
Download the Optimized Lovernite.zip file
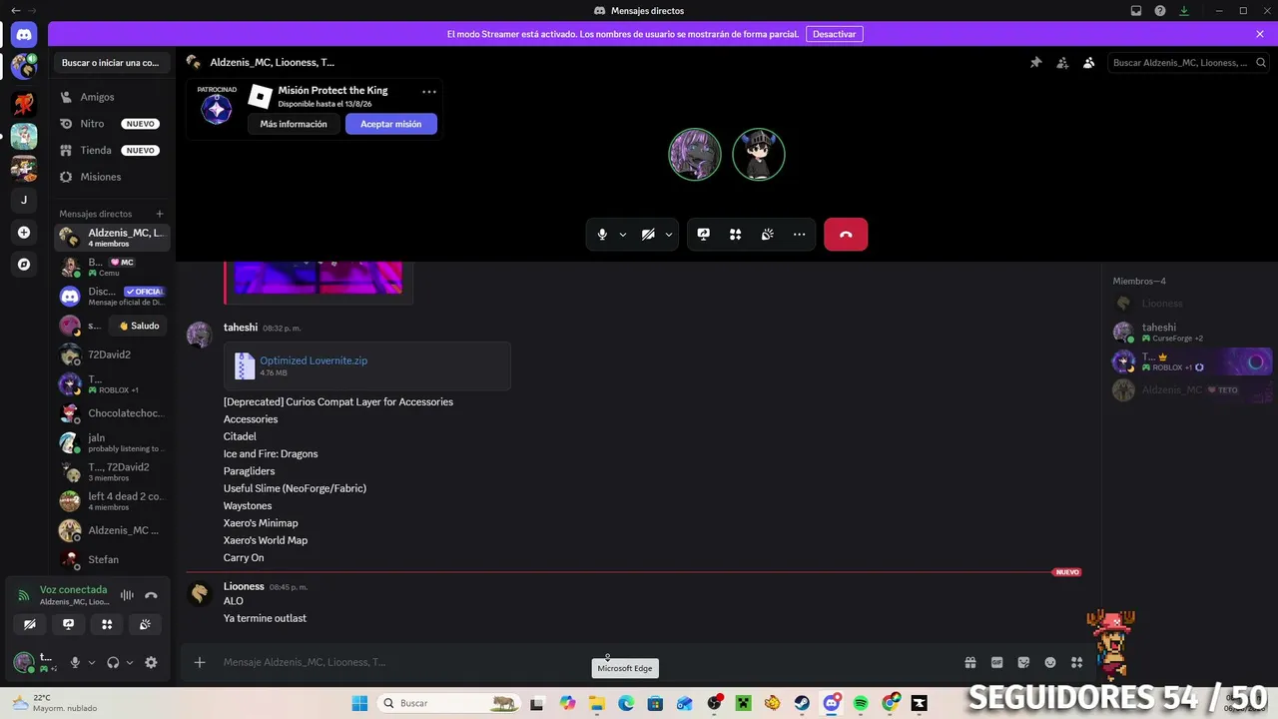(x=314, y=360)
